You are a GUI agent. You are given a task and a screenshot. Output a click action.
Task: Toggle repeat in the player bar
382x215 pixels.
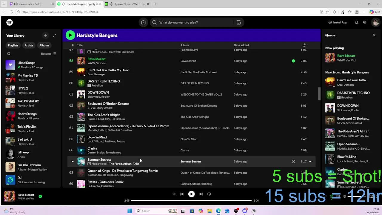click(x=209, y=194)
